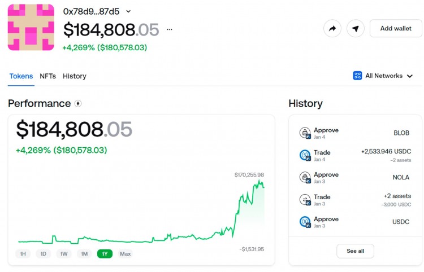Click the USDC Approve icon from Jan 3

pyautogui.click(x=305, y=222)
